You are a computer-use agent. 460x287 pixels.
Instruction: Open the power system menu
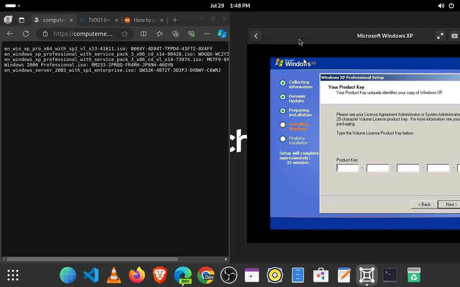(x=452, y=6)
